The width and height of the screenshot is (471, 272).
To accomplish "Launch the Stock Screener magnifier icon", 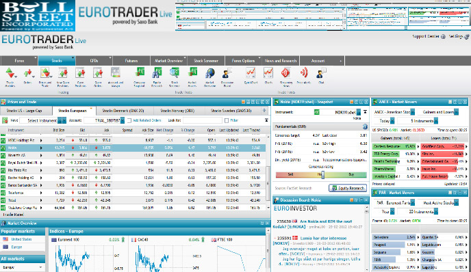I will click(174, 73).
